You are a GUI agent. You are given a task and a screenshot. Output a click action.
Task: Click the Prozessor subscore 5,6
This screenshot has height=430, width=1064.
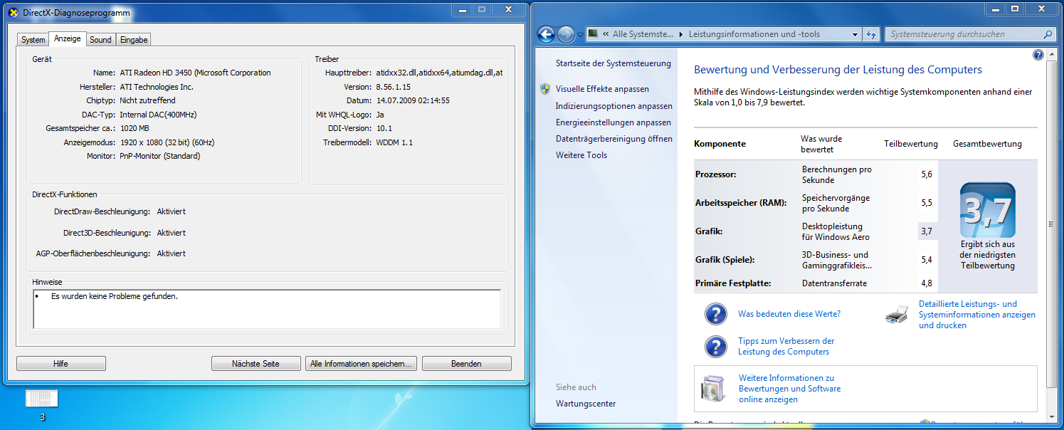pyautogui.click(x=926, y=174)
